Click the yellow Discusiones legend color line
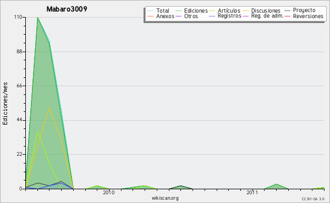 coord(246,11)
